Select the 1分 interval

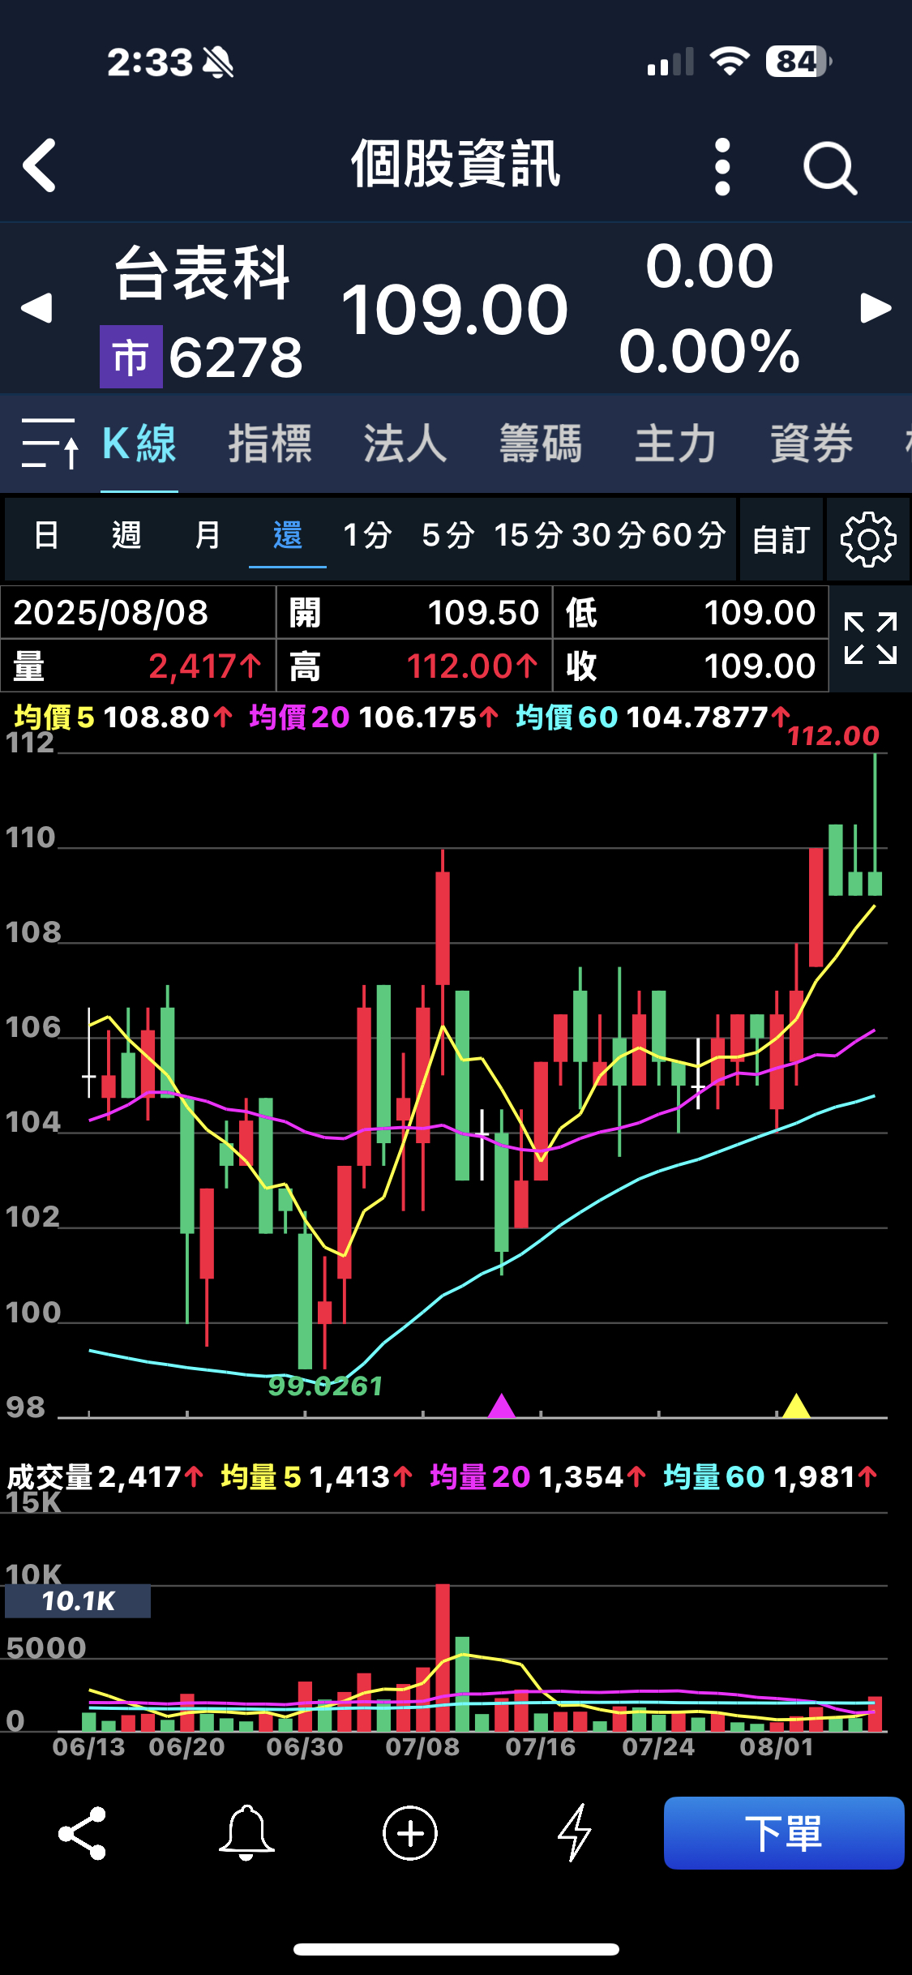(367, 535)
